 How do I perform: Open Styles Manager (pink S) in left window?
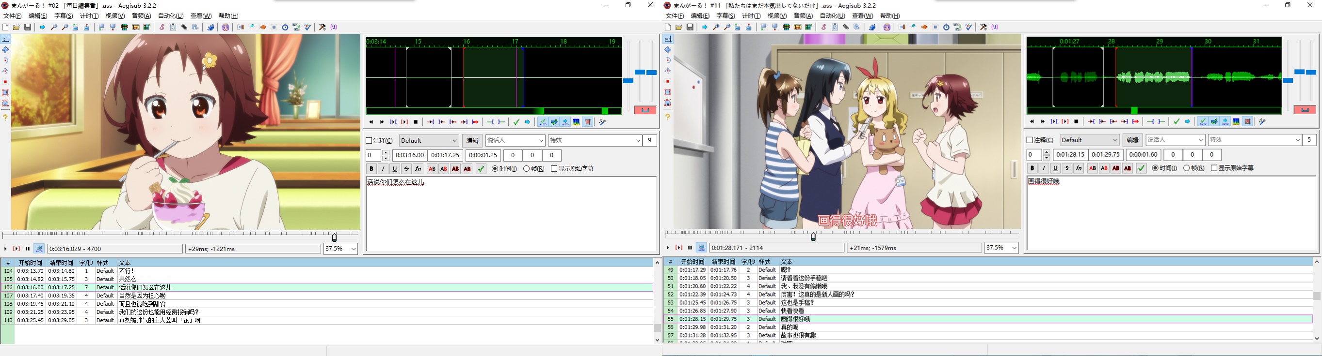(x=162, y=27)
